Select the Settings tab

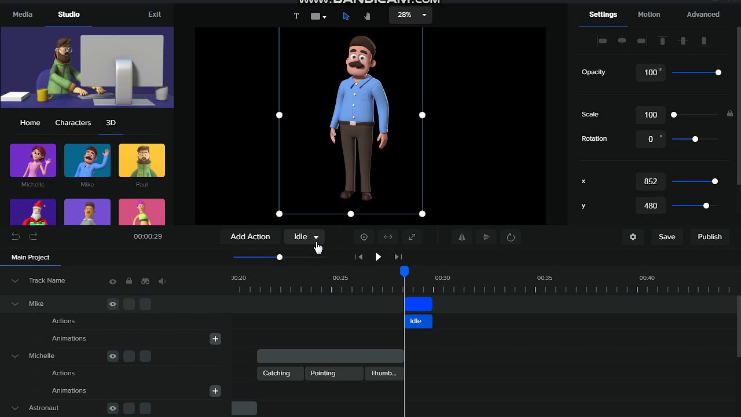(x=603, y=14)
